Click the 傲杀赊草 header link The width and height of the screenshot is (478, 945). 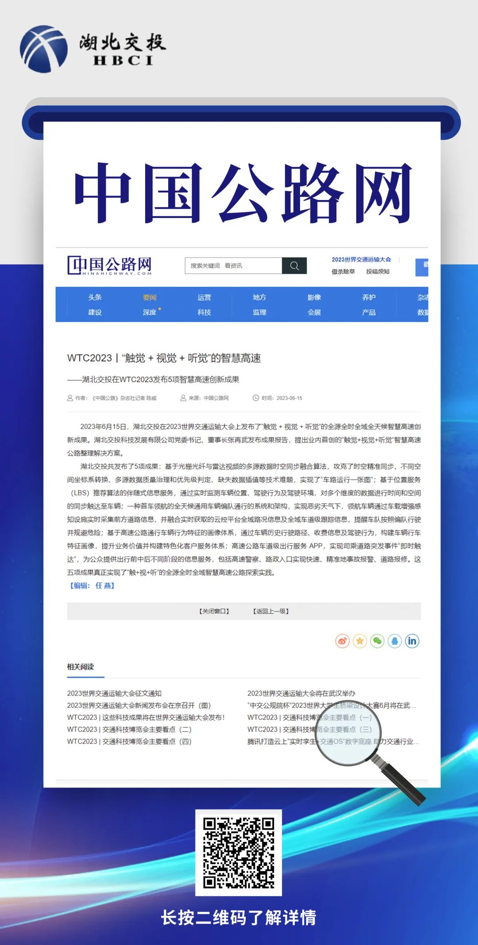[x=343, y=272]
